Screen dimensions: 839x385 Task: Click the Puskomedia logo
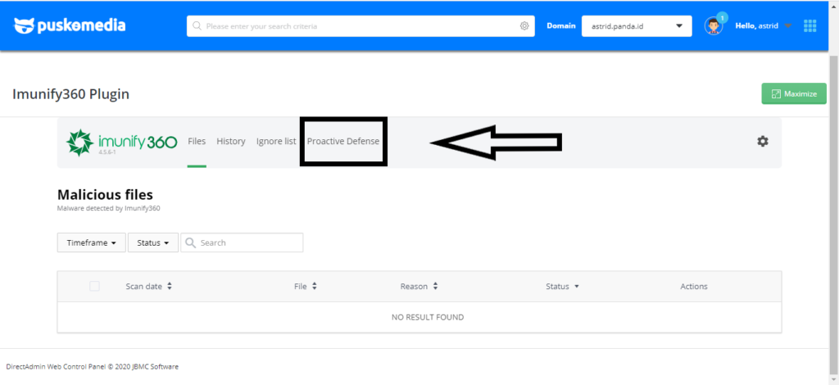point(70,25)
